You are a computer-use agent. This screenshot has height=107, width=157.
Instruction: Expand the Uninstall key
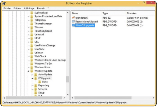28,35
